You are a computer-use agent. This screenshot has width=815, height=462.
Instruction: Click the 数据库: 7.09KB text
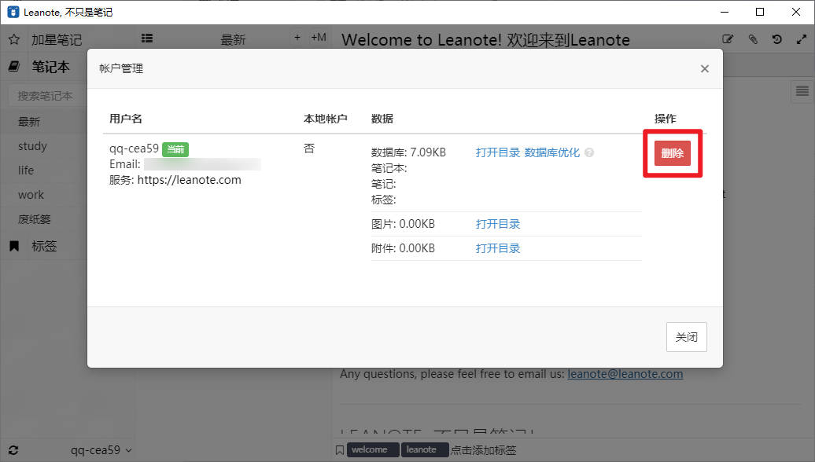click(x=408, y=152)
